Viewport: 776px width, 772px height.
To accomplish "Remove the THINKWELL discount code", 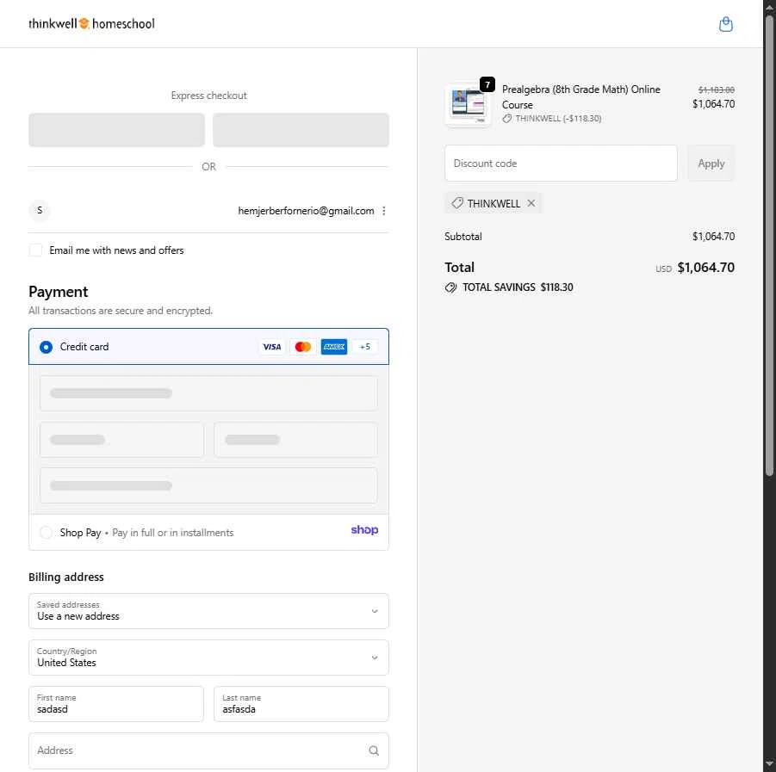I will (531, 203).
